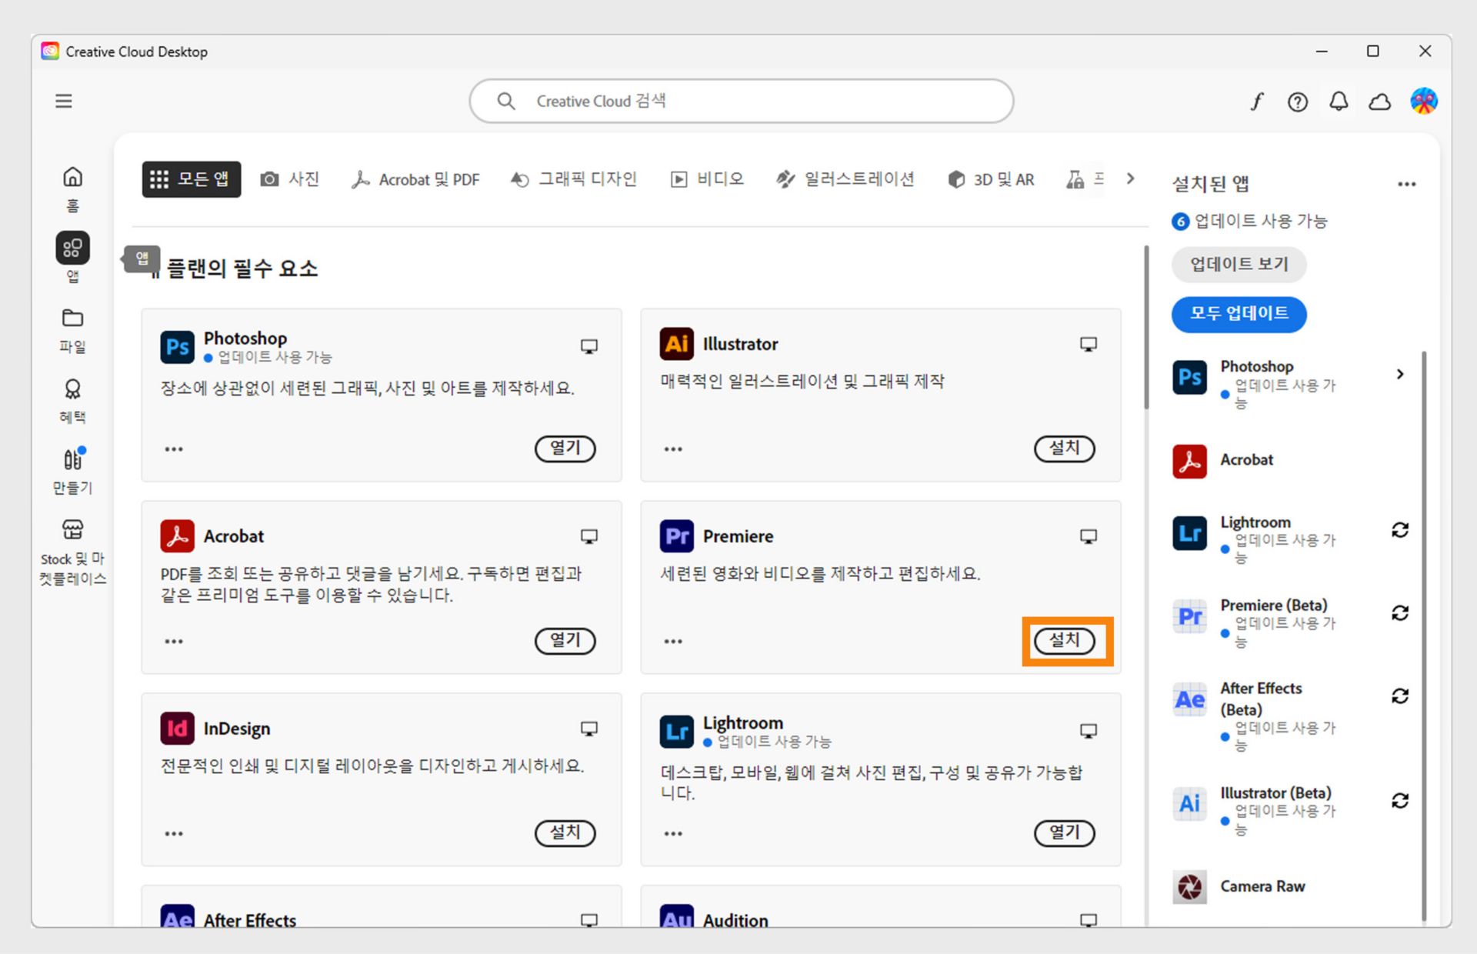Select the 모든 앱 tab
The width and height of the screenshot is (1477, 954).
(x=191, y=179)
